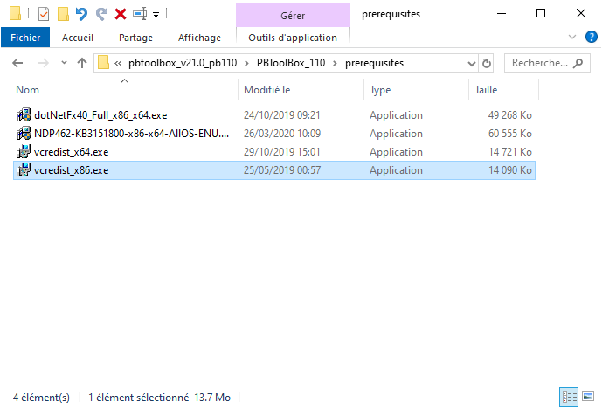Expand recent locations chevron near navigation arrows
Viewport: 602px width, 408px height.
click(62, 63)
